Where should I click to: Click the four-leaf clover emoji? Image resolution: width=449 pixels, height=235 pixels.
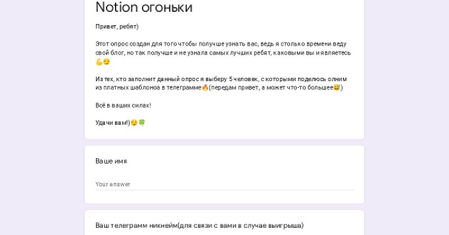[x=142, y=123]
